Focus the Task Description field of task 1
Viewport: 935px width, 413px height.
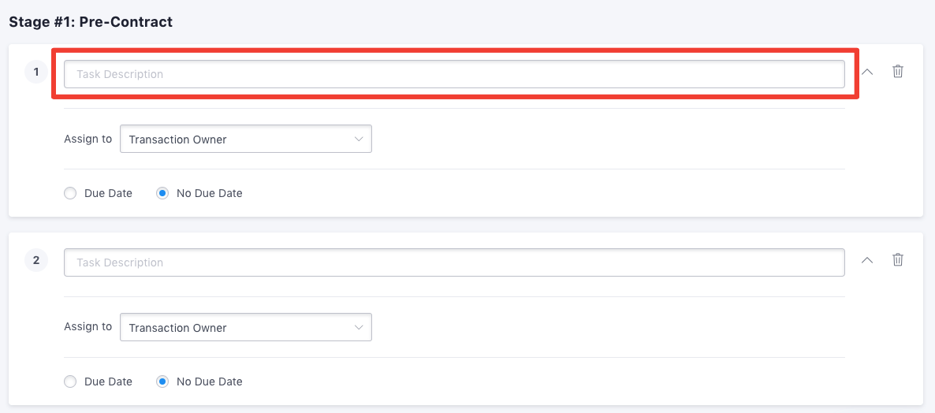pos(454,74)
